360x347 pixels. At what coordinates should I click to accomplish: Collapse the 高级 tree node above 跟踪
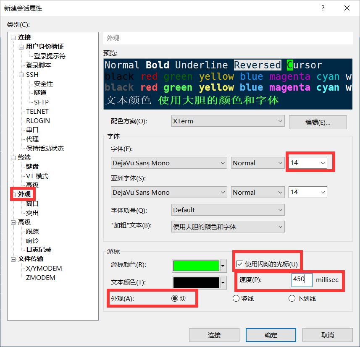pos(13,222)
